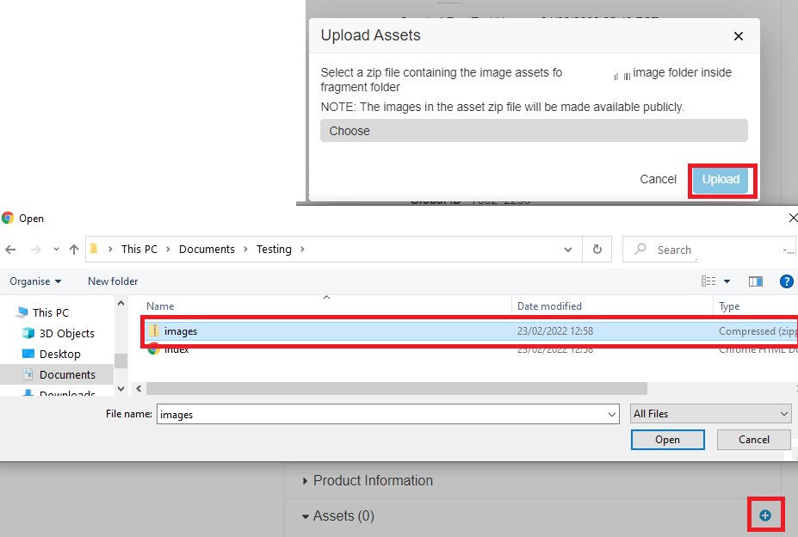The height and width of the screenshot is (537, 798).
Task: Toggle the preview pane icon
Action: point(756,281)
